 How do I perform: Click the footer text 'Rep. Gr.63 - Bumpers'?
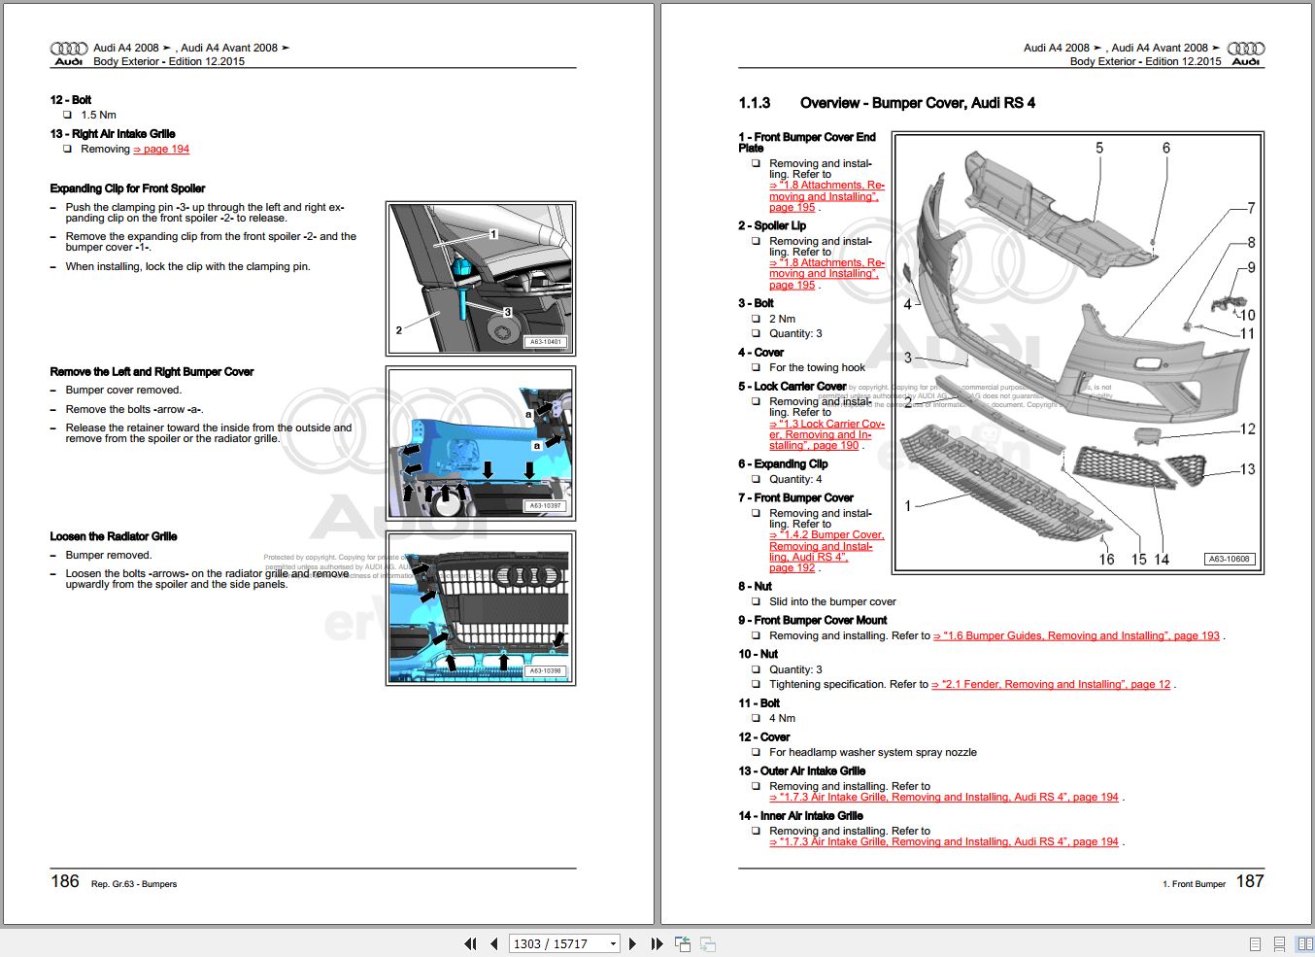(x=134, y=884)
